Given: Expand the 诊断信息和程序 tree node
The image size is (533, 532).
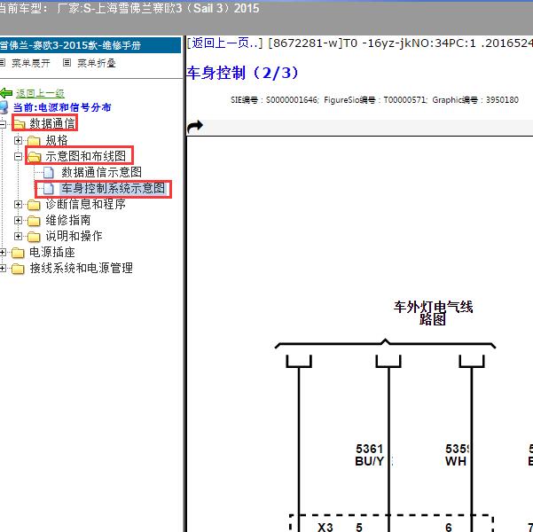Looking at the screenshot, I should tap(19, 204).
